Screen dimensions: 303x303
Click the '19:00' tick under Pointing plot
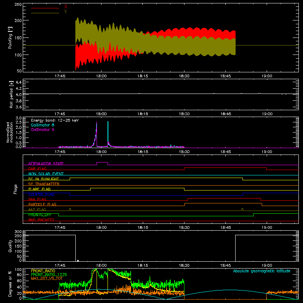[x=267, y=76]
